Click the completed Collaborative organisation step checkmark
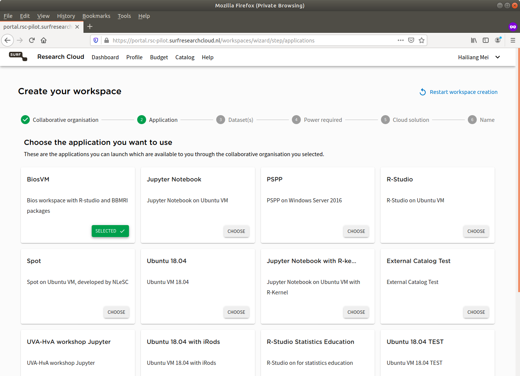520x376 pixels. 25,120
